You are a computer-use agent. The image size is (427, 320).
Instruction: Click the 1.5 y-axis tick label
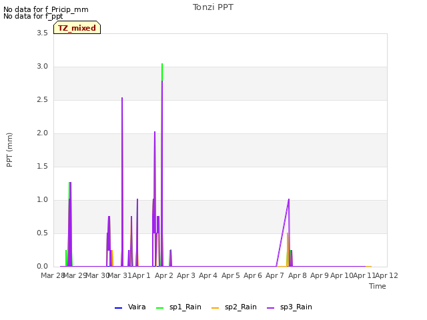[x=42, y=167]
